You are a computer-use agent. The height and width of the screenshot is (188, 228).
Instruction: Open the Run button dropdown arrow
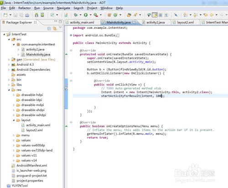click(91, 15)
